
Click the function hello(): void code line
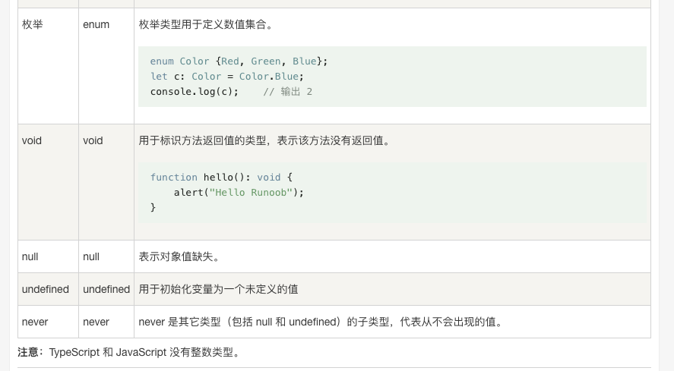point(221,177)
